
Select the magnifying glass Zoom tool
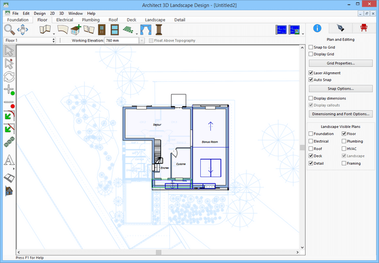point(9,30)
